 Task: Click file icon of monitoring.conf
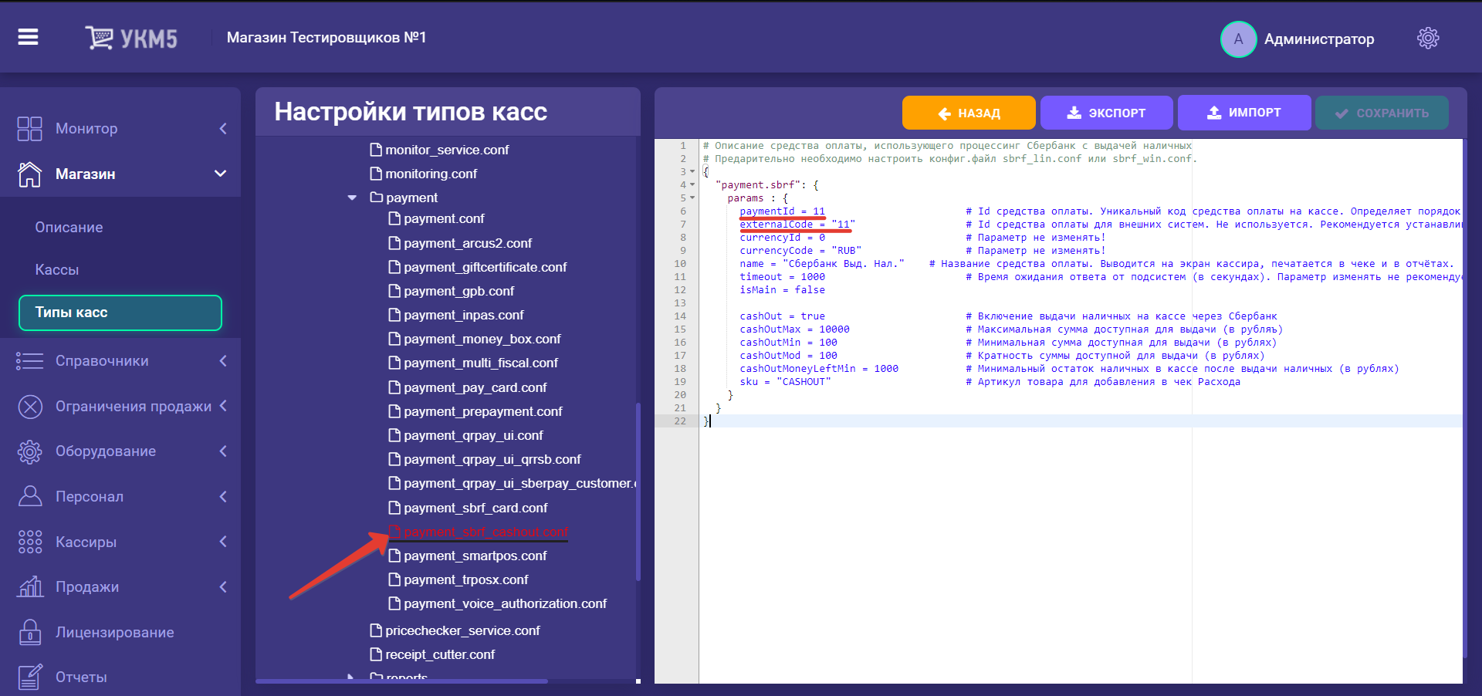click(376, 174)
